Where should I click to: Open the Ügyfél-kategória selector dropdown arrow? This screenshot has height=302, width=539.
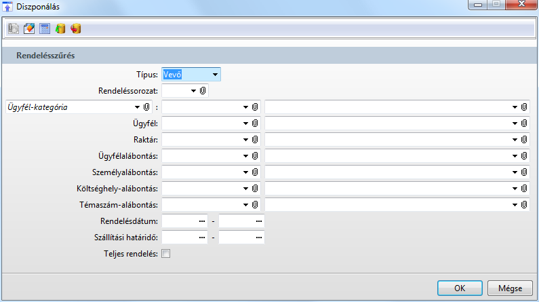click(137, 107)
